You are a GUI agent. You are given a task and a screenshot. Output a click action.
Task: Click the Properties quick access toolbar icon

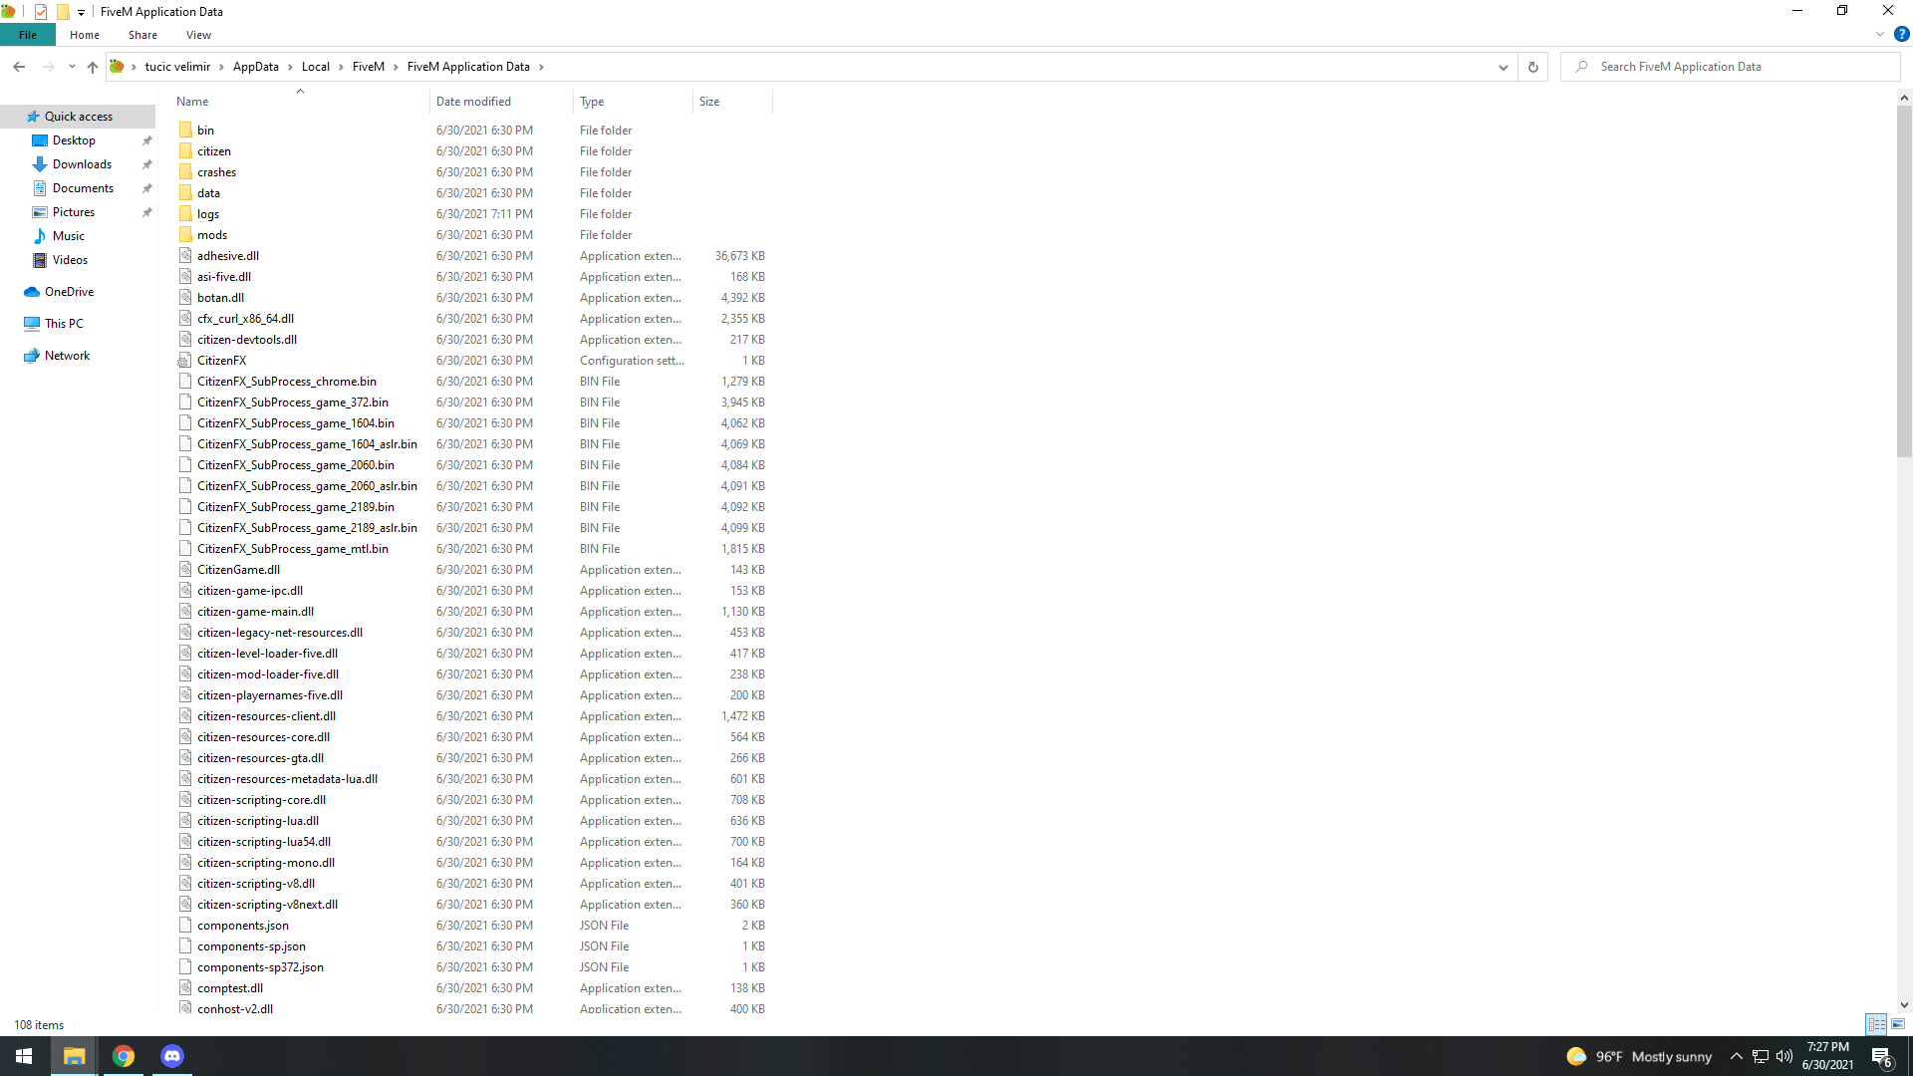[41, 12]
